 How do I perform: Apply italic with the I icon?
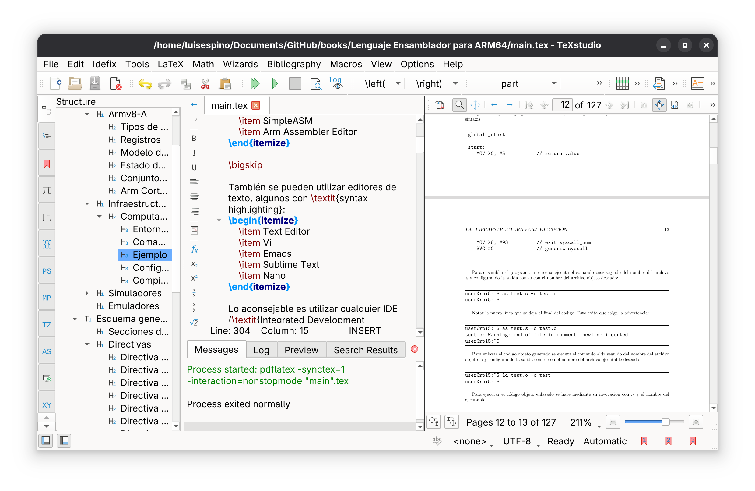tap(194, 153)
